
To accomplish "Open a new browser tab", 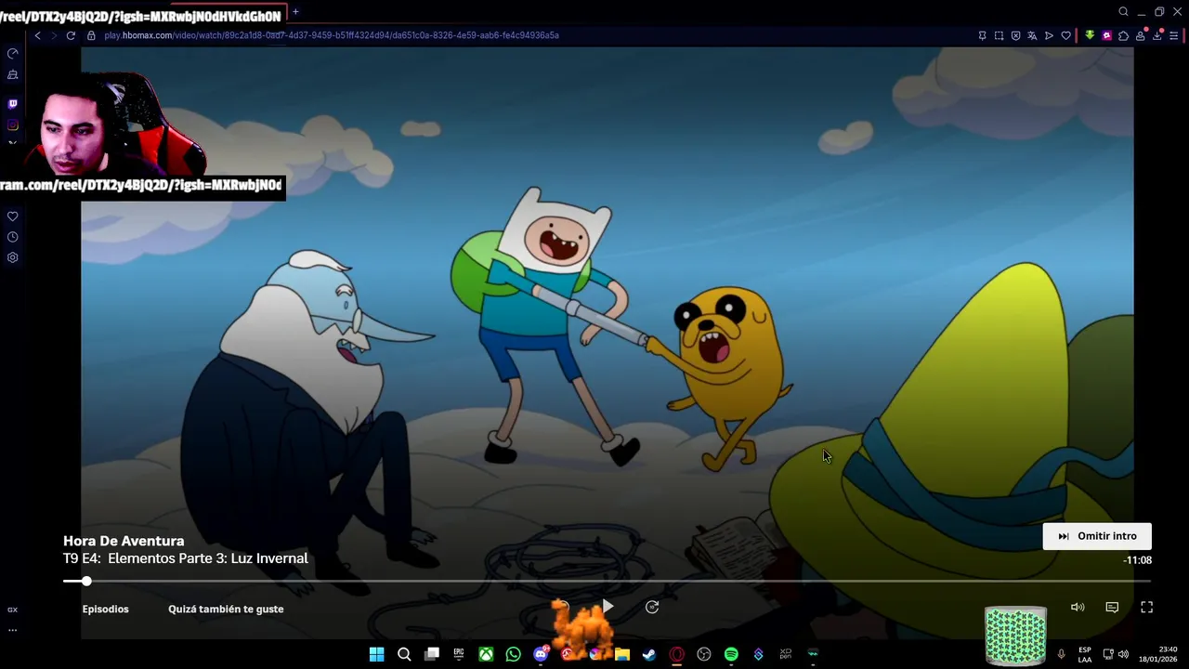I will point(295,12).
